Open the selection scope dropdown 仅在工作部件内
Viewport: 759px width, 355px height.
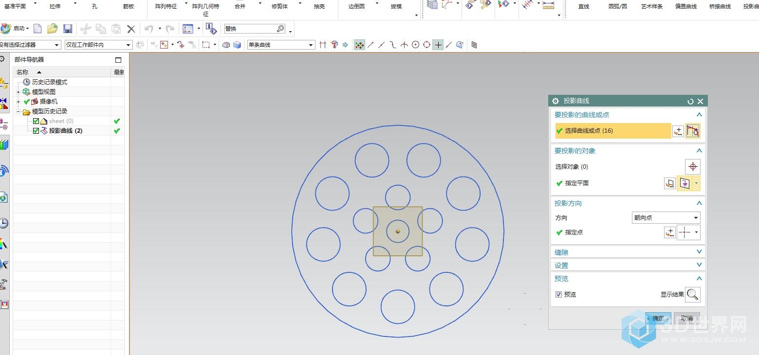pyautogui.click(x=98, y=45)
